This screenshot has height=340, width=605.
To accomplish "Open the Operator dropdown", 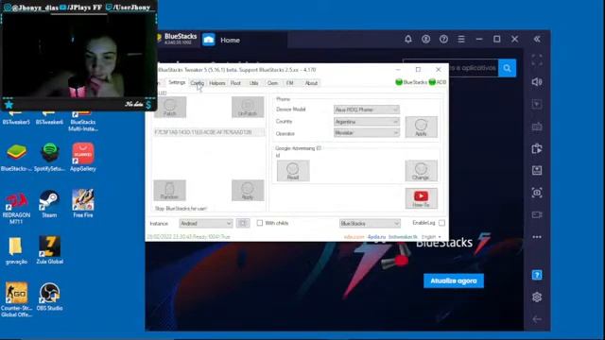I will (366, 133).
